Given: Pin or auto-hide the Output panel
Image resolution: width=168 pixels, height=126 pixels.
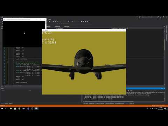Looking at the screenshot, I should 163,89.
